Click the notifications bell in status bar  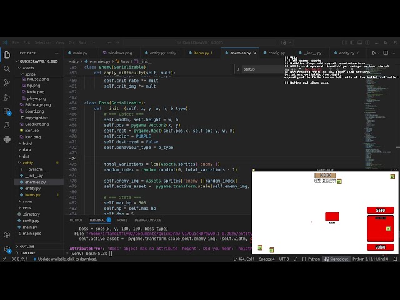pyautogui.click(x=395, y=259)
